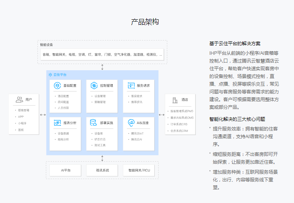This screenshot has width=294, height=203.
Task: Click 会员系统CRM entry
Action: 179,131
